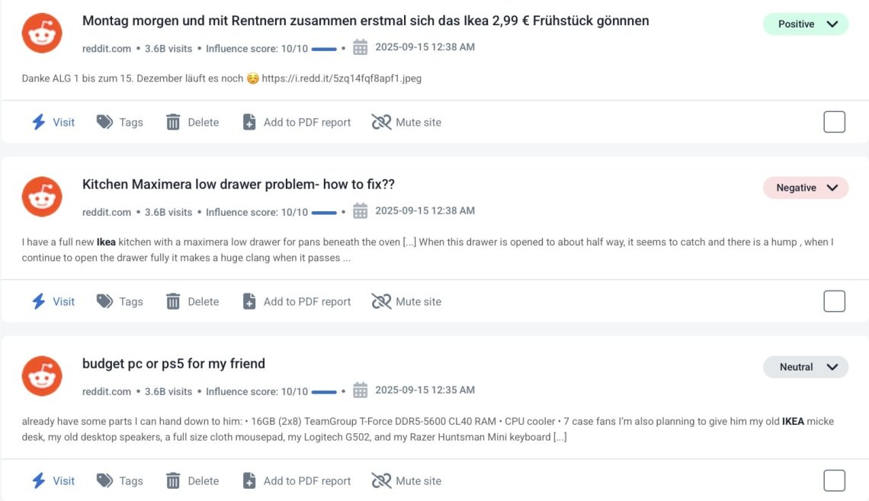This screenshot has height=501, width=869.
Task: Open the title 'Kitchen Maximera low drawer problem'
Action: point(239,184)
